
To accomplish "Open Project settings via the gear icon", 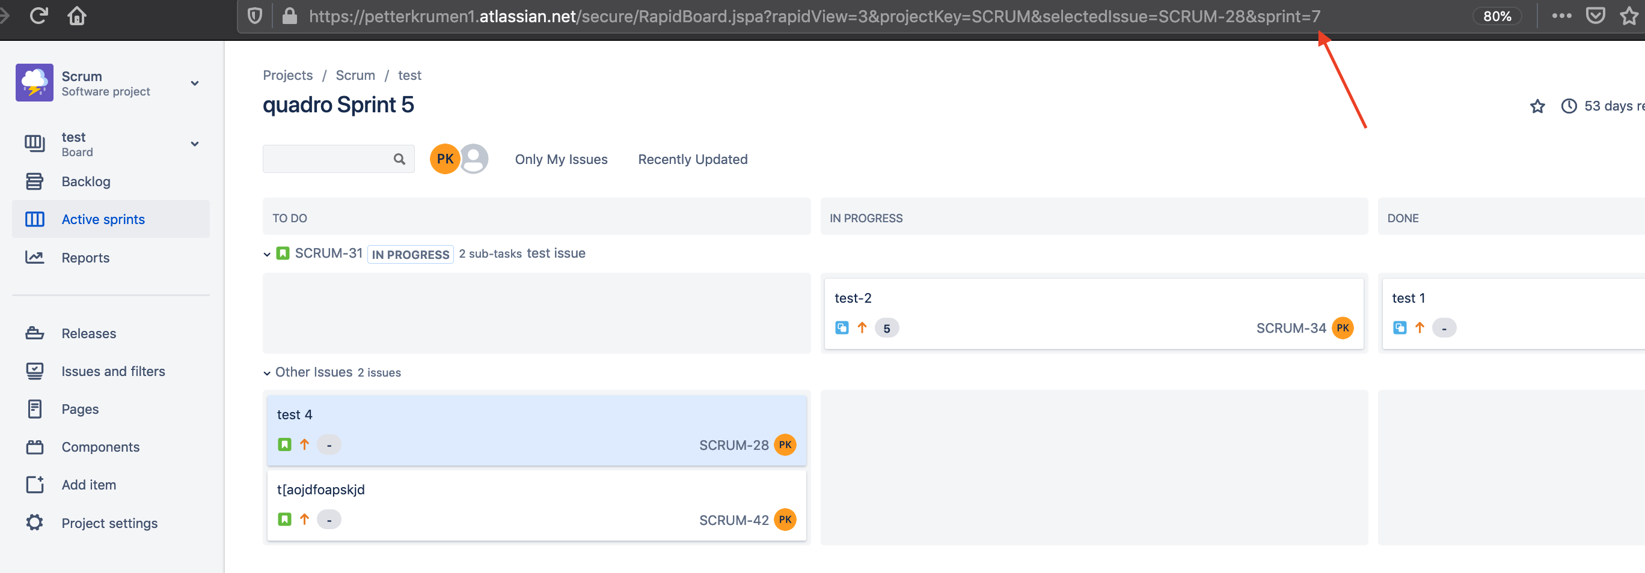I will pyautogui.click(x=109, y=523).
